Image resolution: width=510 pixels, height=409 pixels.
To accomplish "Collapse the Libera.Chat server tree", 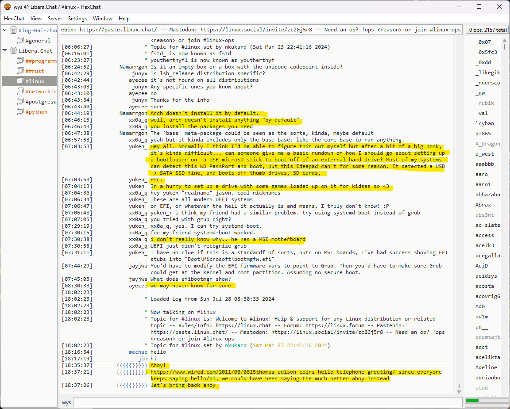I will tap(5, 51).
